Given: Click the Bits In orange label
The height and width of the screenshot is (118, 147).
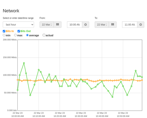Looking at the screenshot, I should [10, 31].
